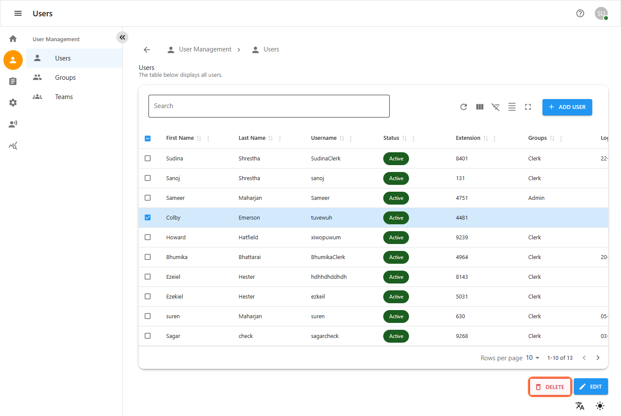Viewport: 621px width, 416px height.
Task: Open the language translate icon
Action: (580, 406)
